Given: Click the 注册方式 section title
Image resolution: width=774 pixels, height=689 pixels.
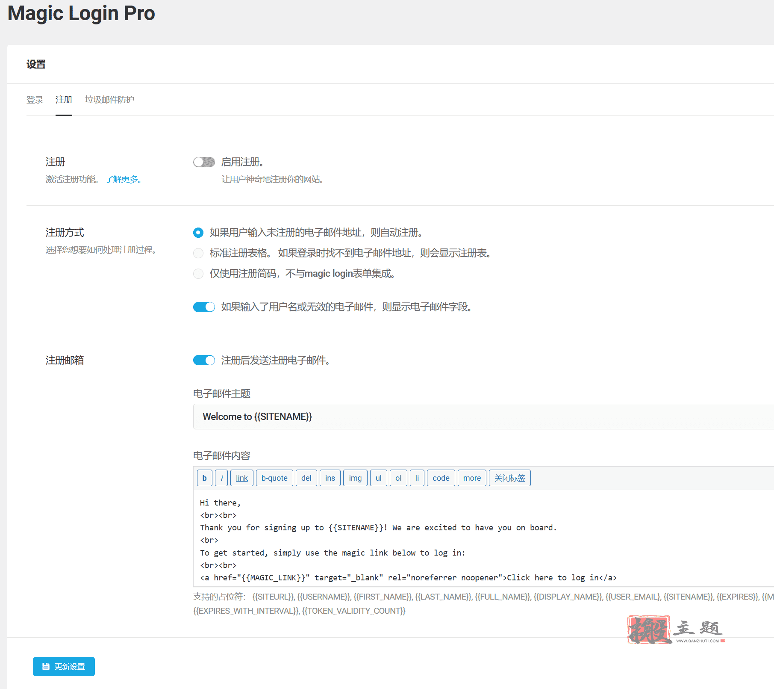Looking at the screenshot, I should (65, 232).
